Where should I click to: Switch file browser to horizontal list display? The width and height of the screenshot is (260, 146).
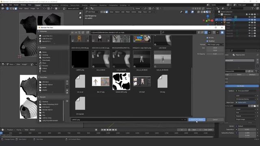click(202, 32)
